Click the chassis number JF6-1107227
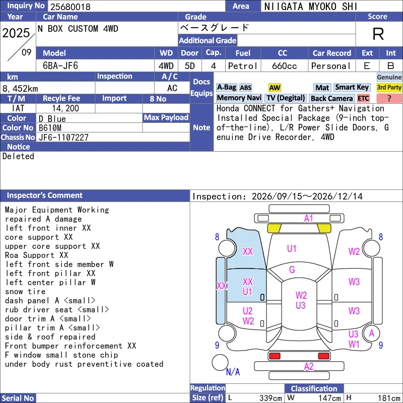403x403 pixels. [x=63, y=138]
